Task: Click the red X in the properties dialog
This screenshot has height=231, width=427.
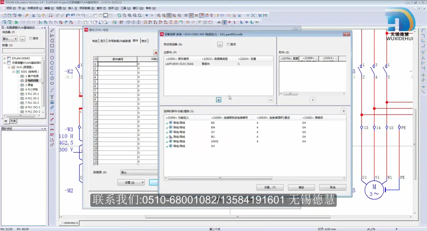Action: (156, 53)
